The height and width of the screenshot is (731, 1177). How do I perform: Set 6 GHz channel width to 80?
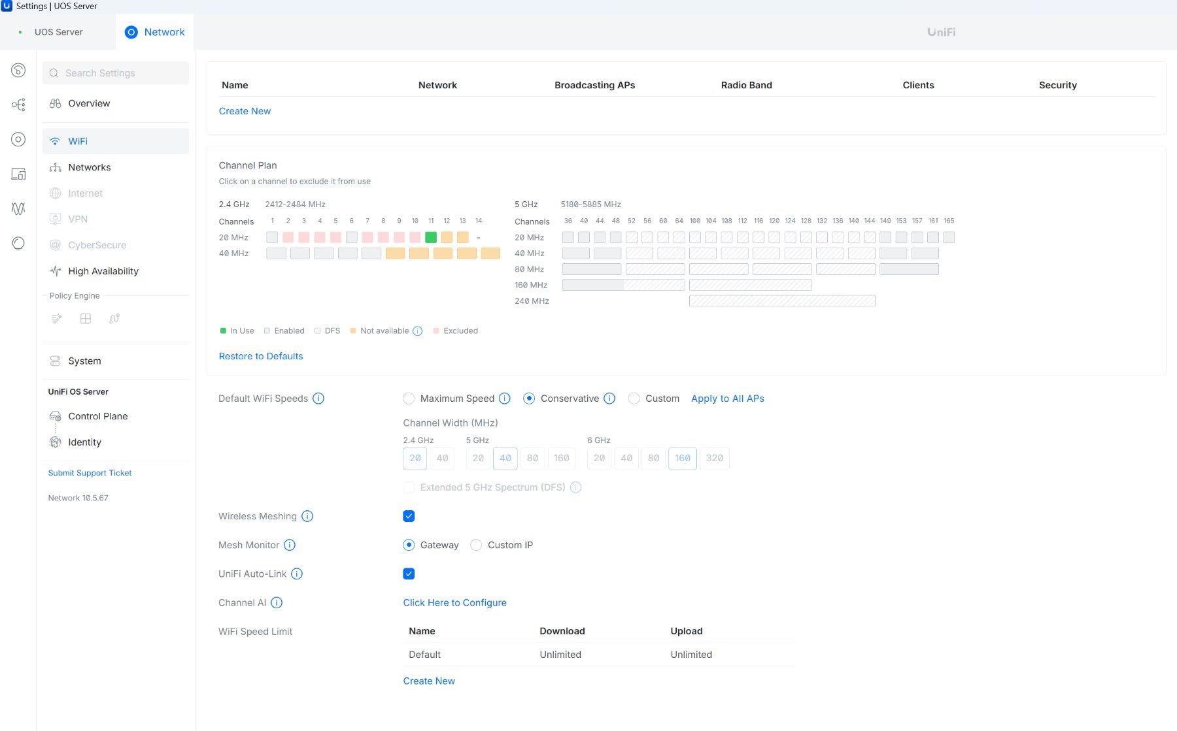point(654,459)
